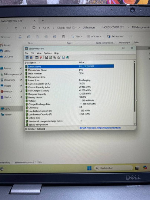
Task: Open the Options menu in BatteryInfoView
Action: [47, 53]
